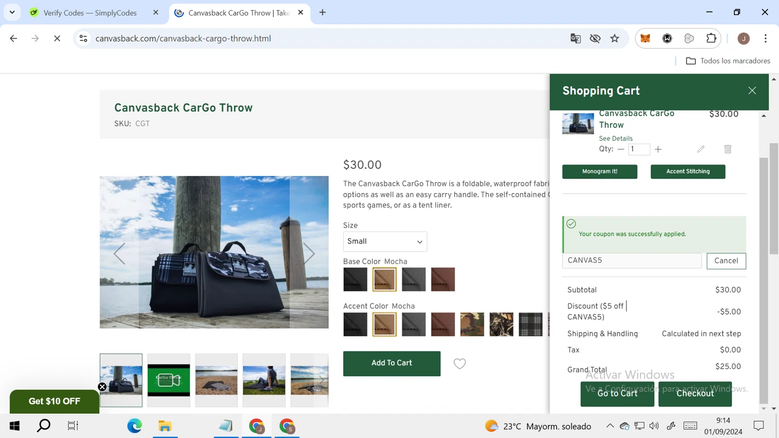
Task: Click cart item product thumbnail
Action: [577, 124]
